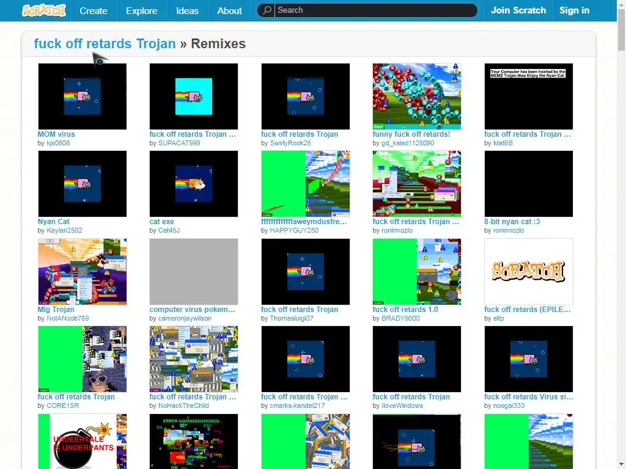Open NoHackTheChild's project thumbnail

[194, 359]
